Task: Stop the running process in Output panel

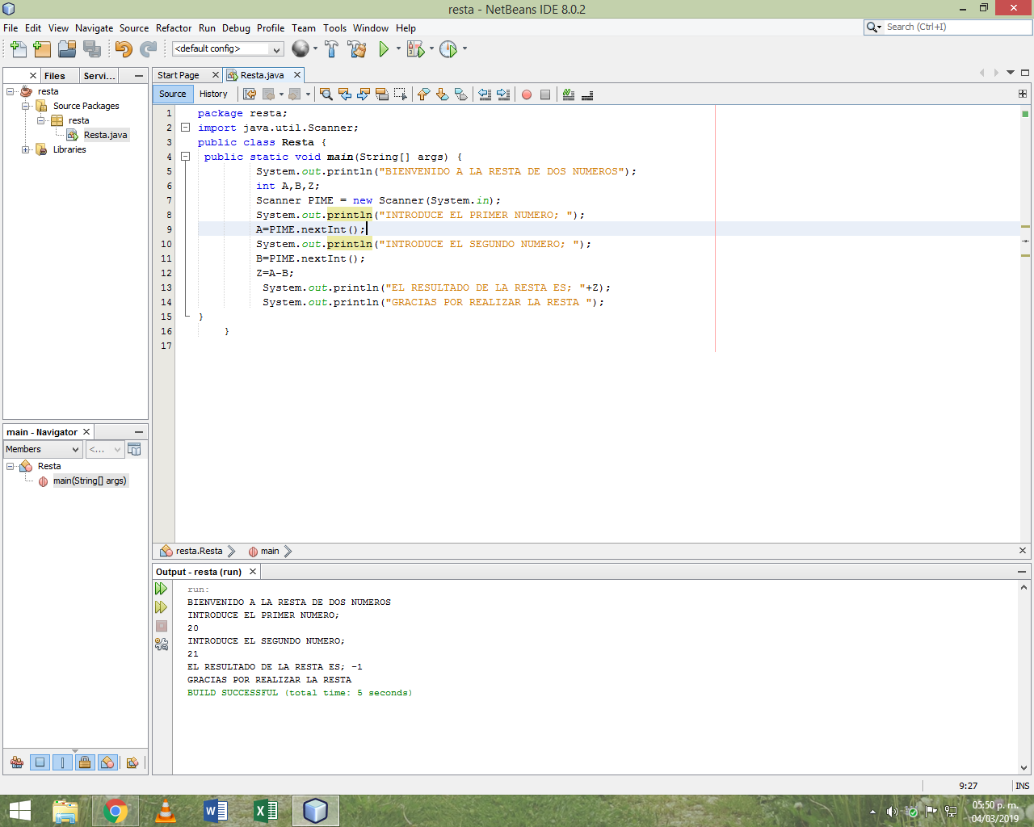Action: (161, 625)
